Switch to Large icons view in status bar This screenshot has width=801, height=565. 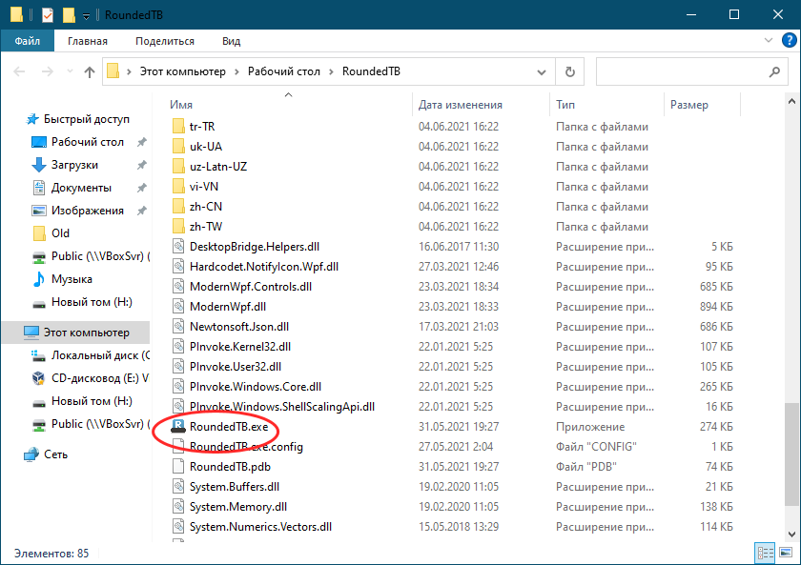(x=786, y=553)
